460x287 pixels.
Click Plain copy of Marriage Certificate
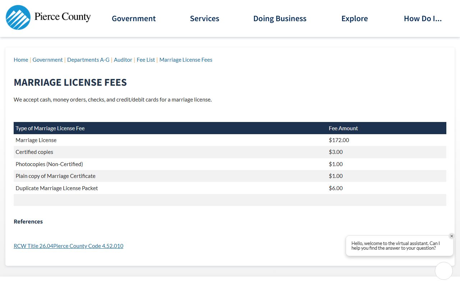point(55,176)
